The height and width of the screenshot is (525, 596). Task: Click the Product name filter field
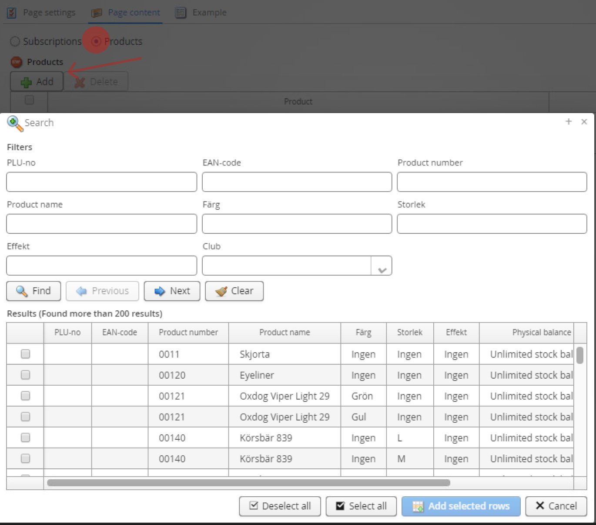point(101,224)
